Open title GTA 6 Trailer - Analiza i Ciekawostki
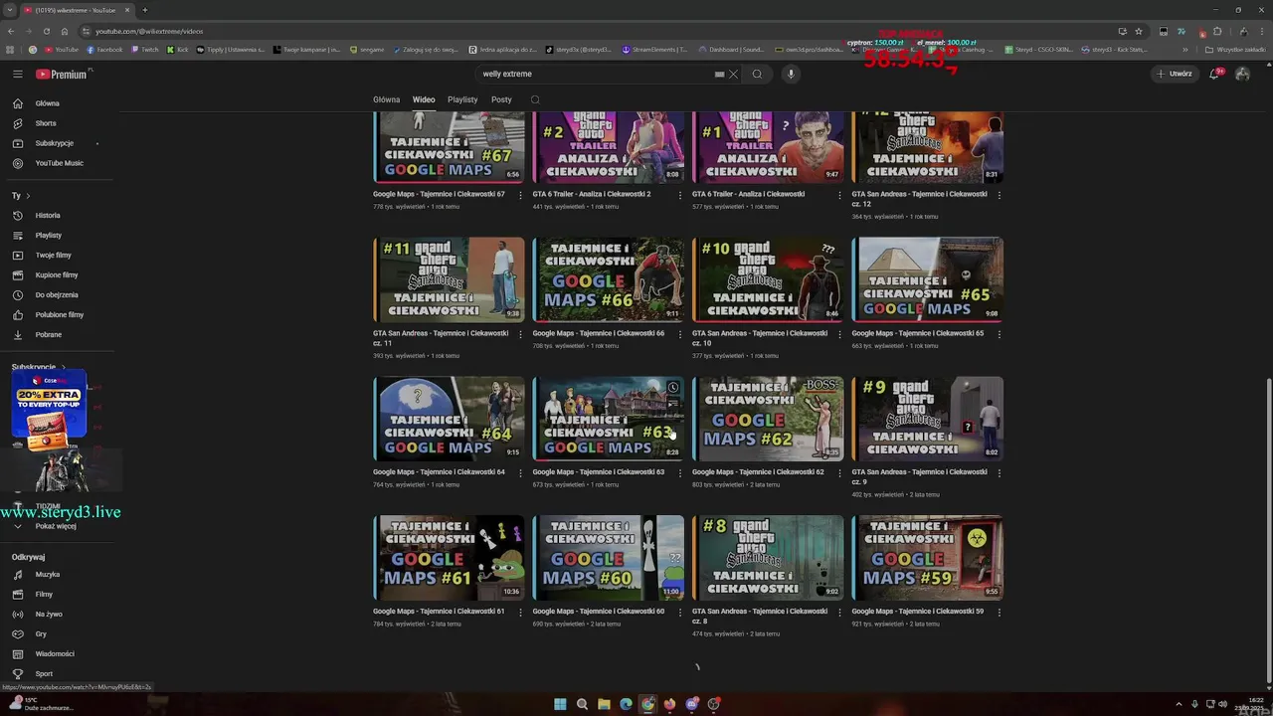The height and width of the screenshot is (716, 1273). point(748,194)
